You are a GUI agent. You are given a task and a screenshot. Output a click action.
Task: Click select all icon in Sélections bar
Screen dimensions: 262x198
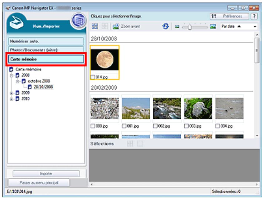pyautogui.click(x=130, y=143)
